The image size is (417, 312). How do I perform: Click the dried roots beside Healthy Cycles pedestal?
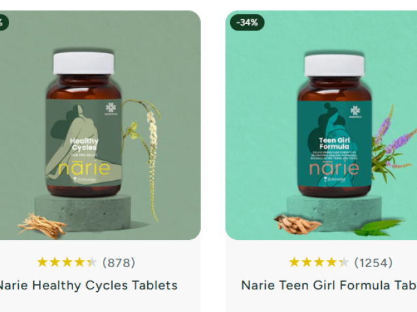pos(42,226)
